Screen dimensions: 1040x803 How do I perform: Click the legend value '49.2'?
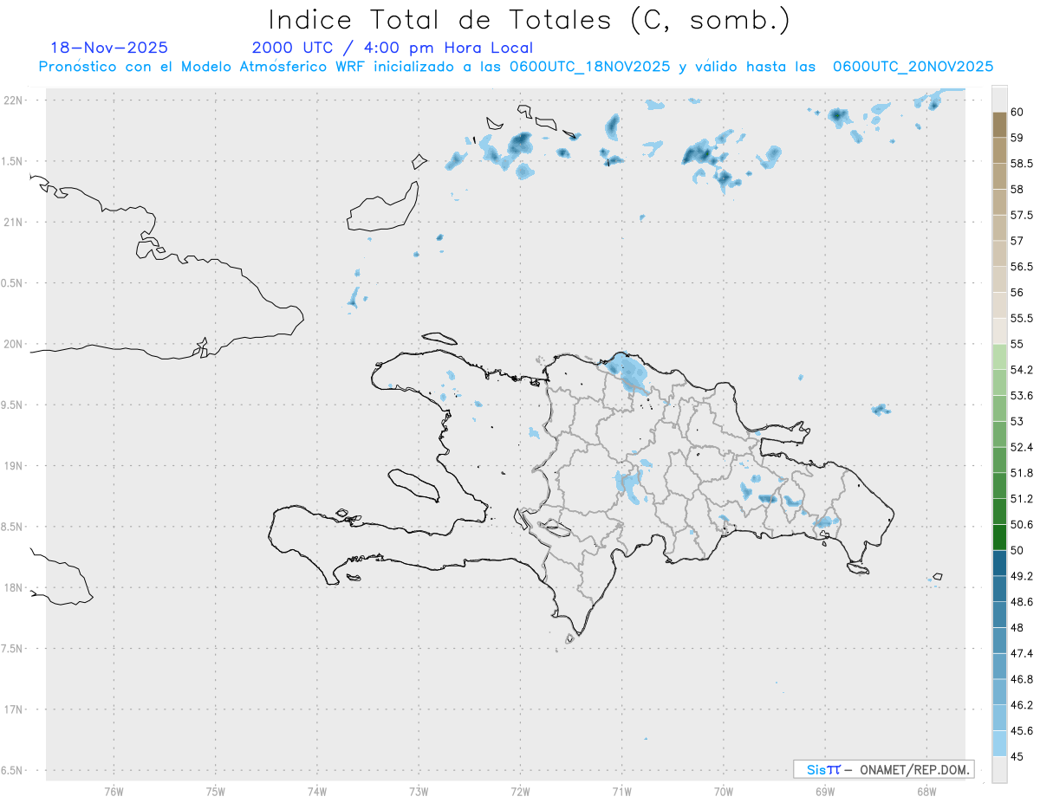click(1022, 576)
